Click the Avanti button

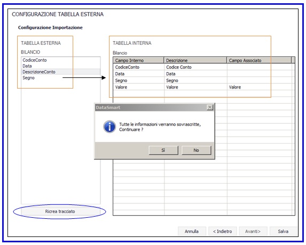[x=253, y=231]
